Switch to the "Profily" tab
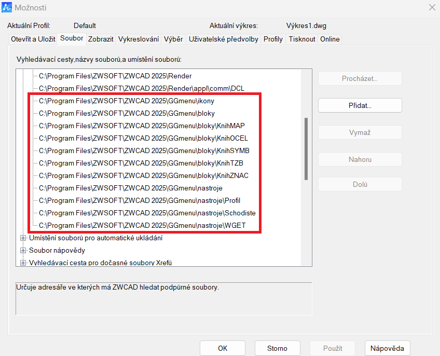The height and width of the screenshot is (356, 440). [x=273, y=39]
